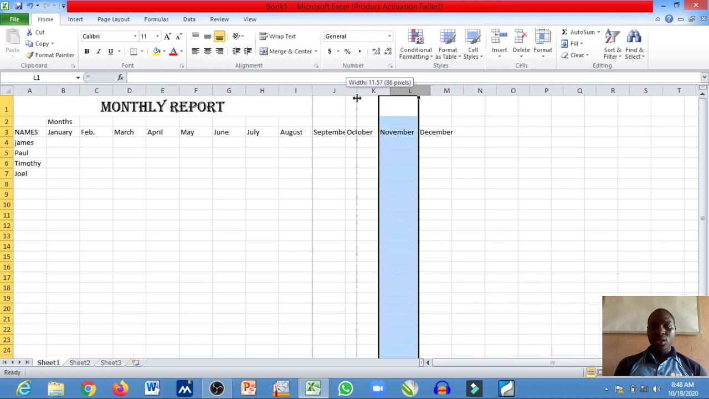Expand the Number format General dropdown

click(389, 37)
